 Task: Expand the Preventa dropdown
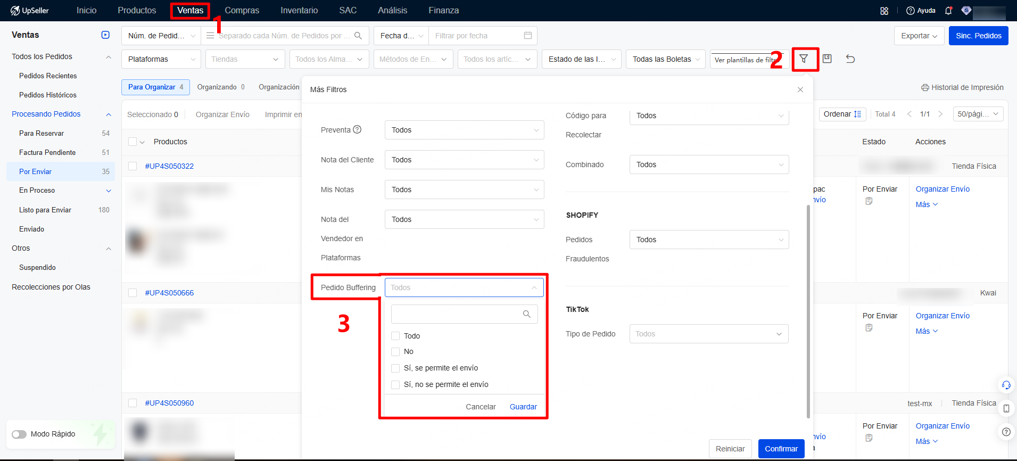(464, 130)
